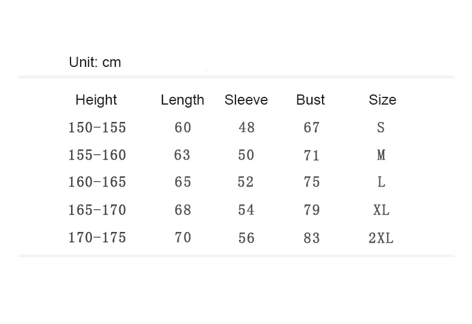The width and height of the screenshot is (472, 324).
Task: Select the 150-155 height cell
Action: coord(97,127)
